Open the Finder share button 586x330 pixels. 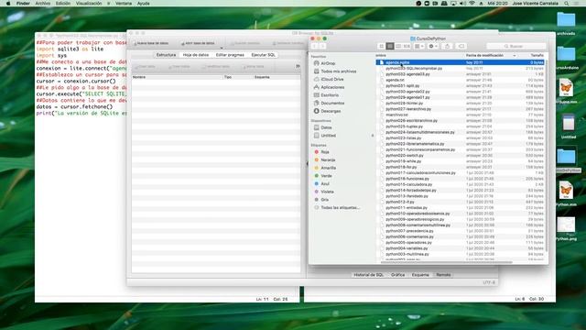click(448, 46)
